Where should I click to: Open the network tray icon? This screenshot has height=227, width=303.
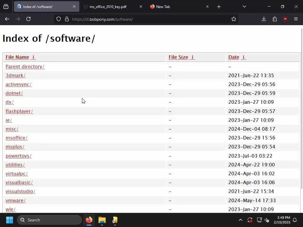(x=259, y=220)
